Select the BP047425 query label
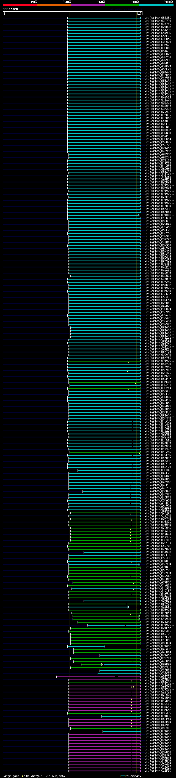The image size is (176, 778). [10, 9]
